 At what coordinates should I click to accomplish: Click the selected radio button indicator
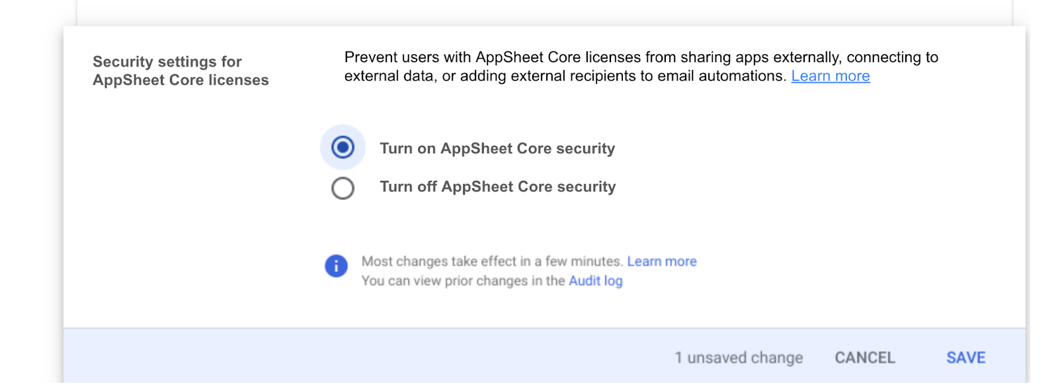coord(343,147)
